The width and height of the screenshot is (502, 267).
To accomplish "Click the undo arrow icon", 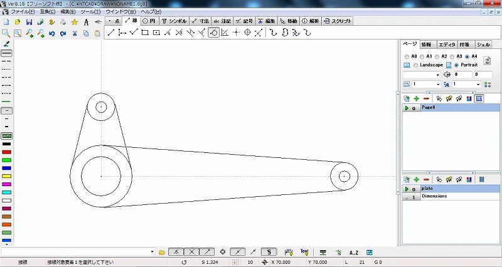I will coord(51,33).
